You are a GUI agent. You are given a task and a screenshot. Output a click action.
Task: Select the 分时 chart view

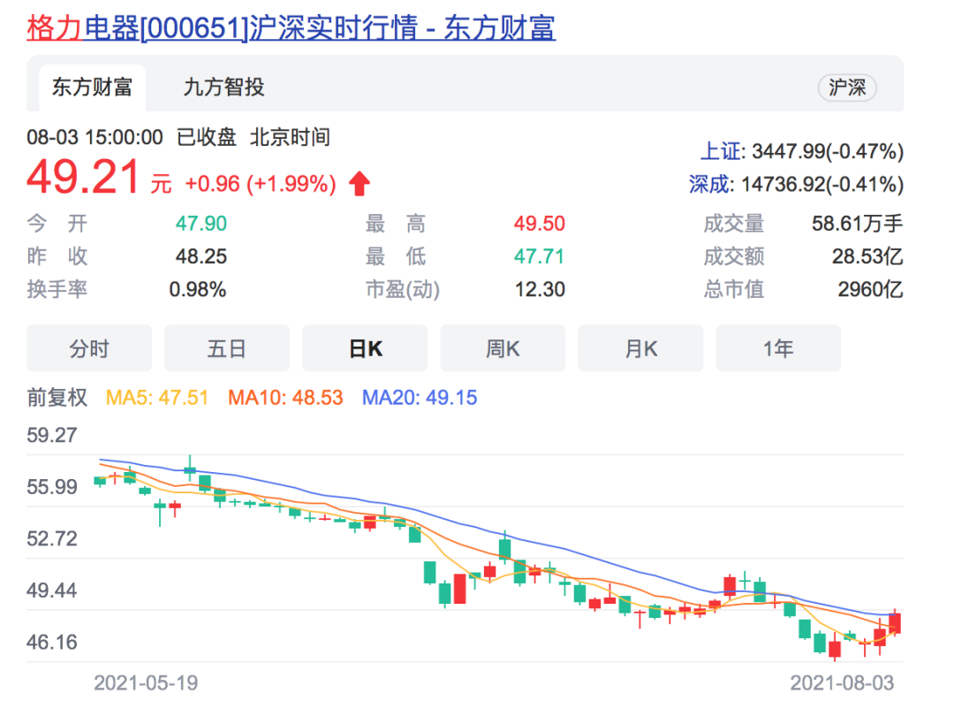[89, 348]
